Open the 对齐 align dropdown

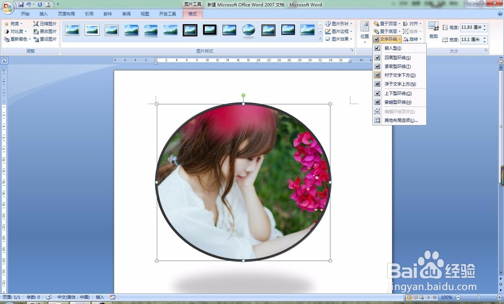click(412, 24)
